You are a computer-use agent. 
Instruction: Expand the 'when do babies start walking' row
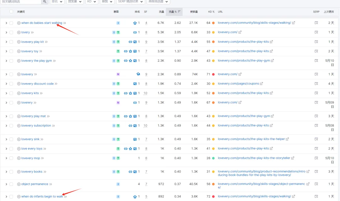point(6,23)
